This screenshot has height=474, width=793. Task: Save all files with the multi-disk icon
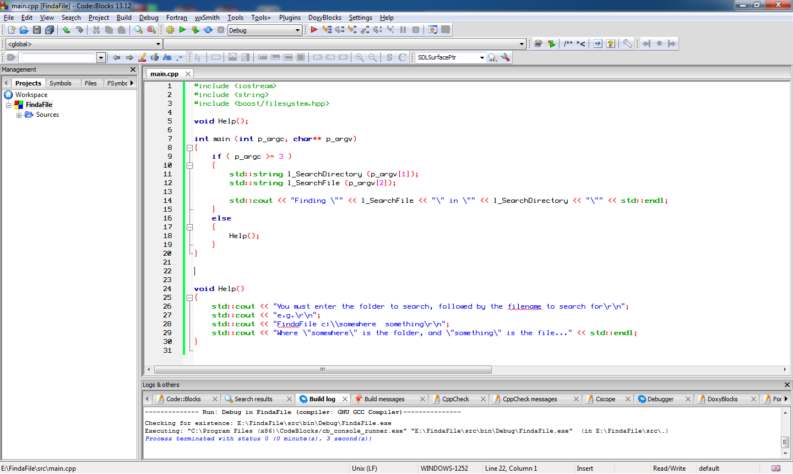click(x=50, y=30)
